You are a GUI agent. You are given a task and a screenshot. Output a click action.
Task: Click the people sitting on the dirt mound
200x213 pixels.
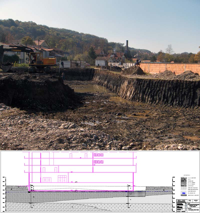coord(138,62)
